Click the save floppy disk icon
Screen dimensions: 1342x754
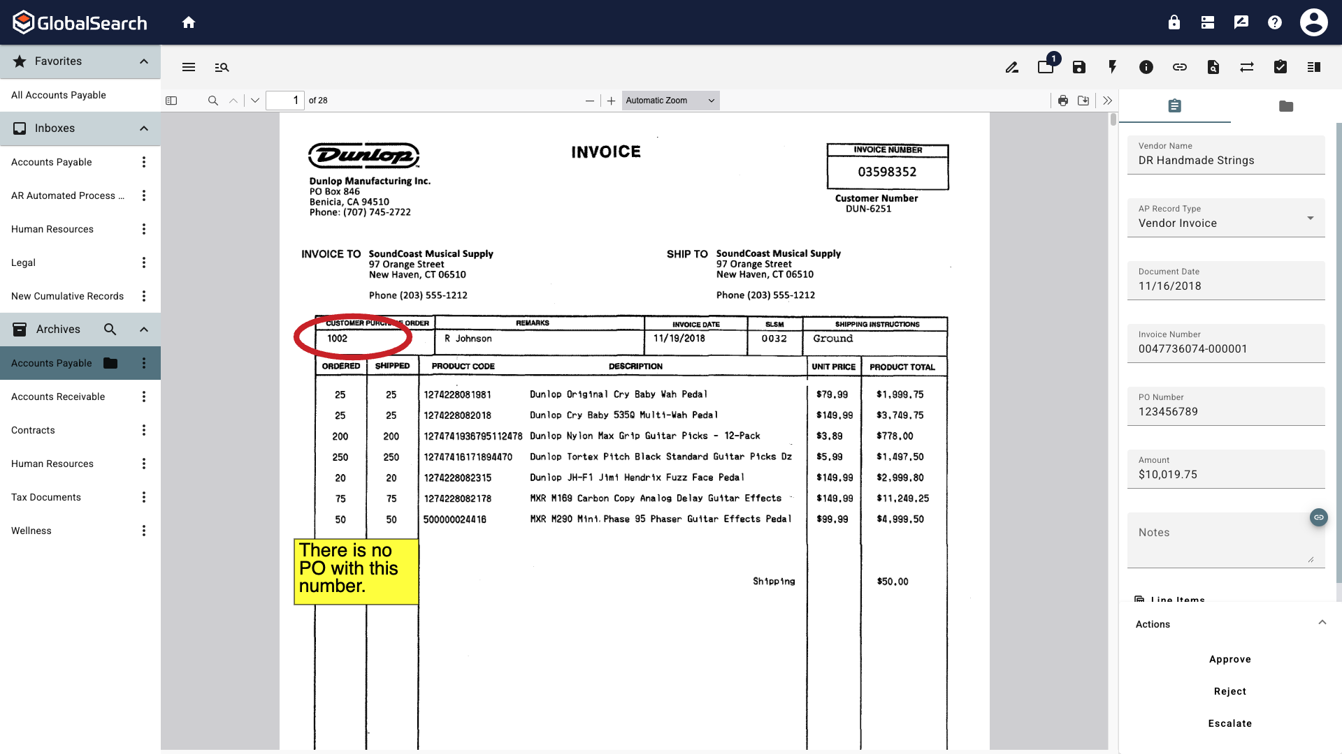coord(1079,67)
